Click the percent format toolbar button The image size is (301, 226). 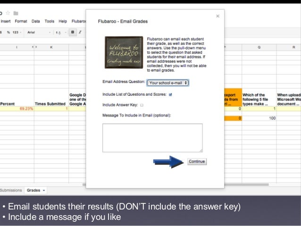coord(8,32)
